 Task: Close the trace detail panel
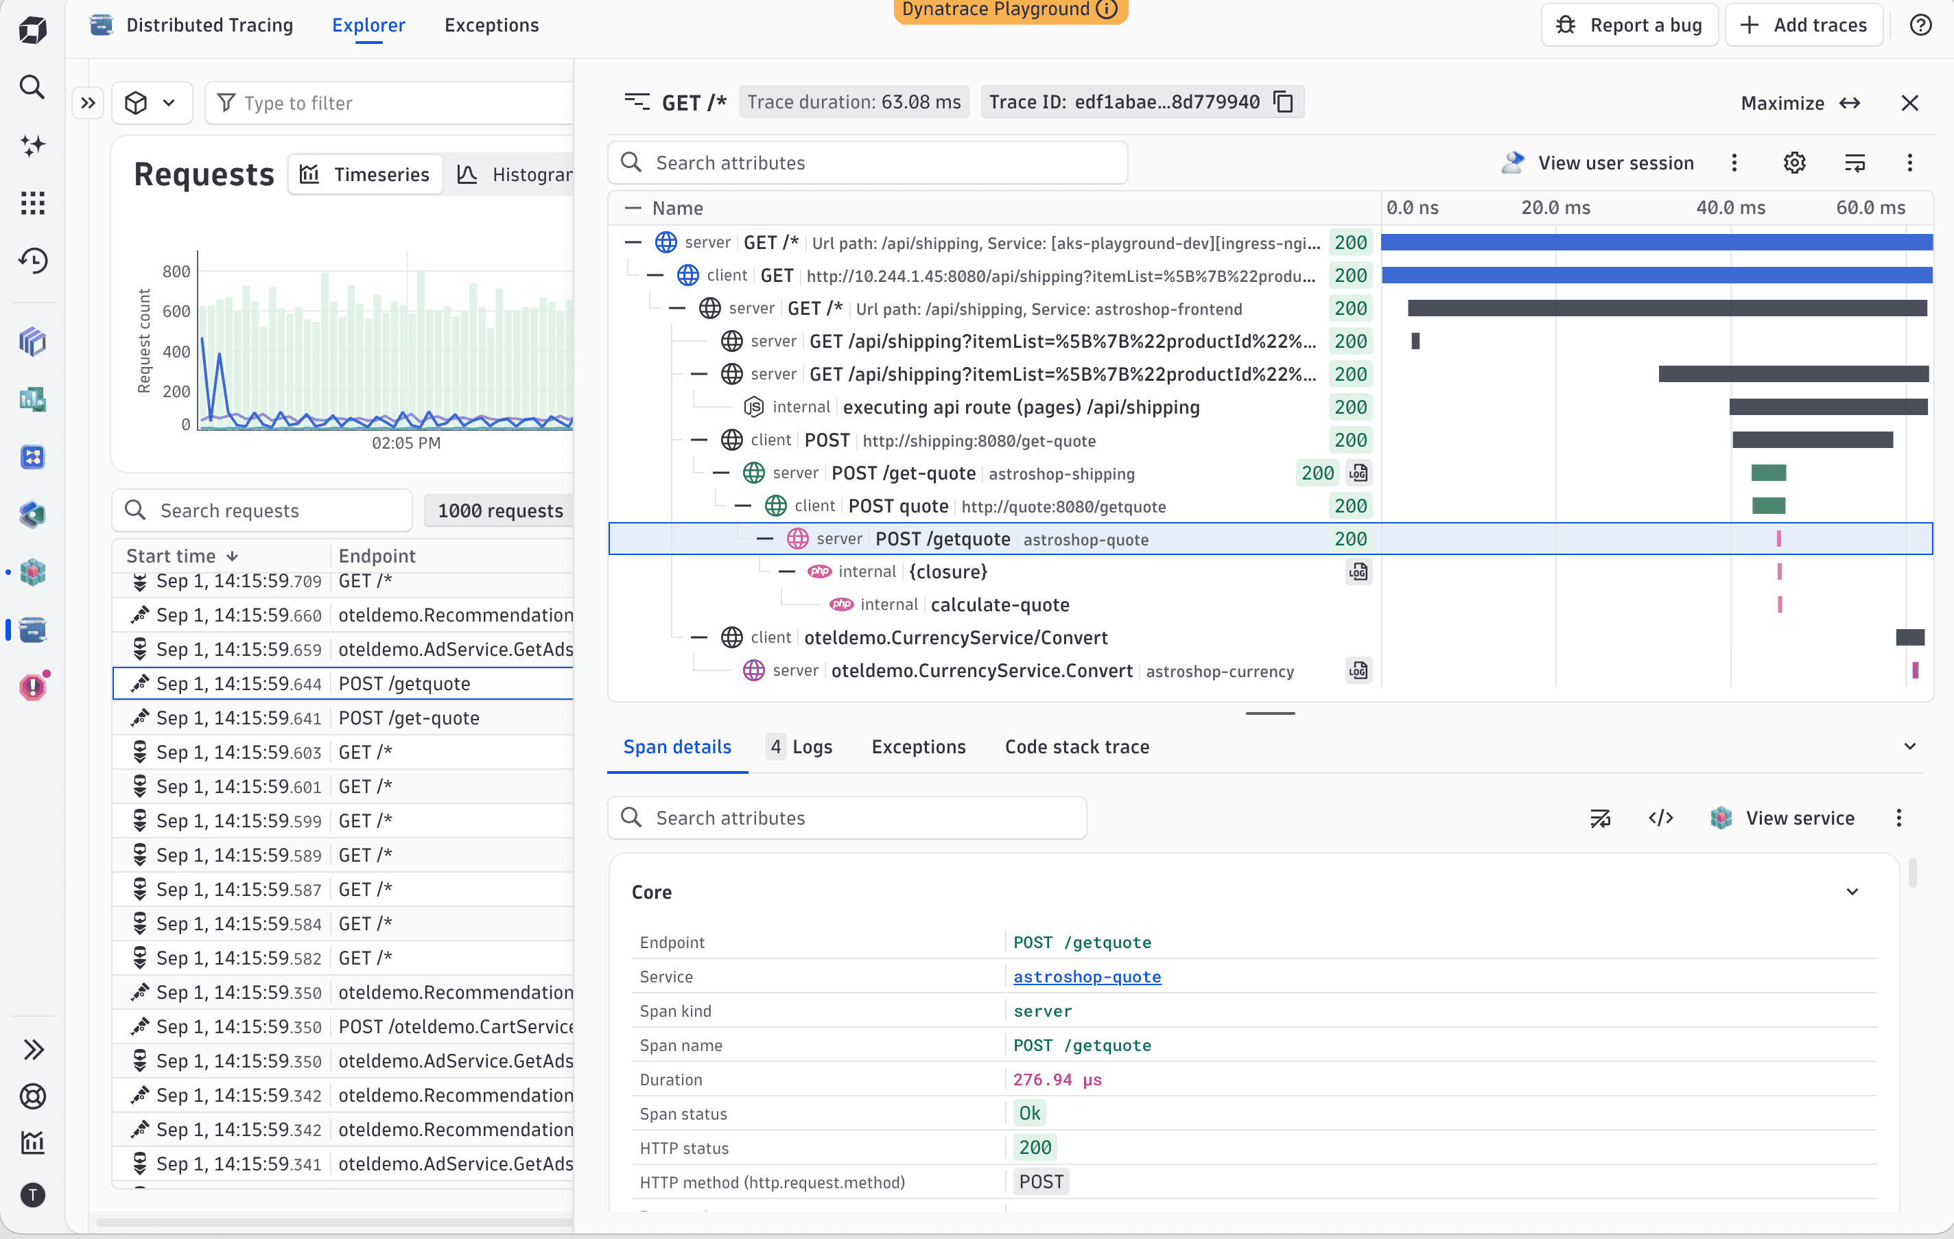tap(1909, 103)
